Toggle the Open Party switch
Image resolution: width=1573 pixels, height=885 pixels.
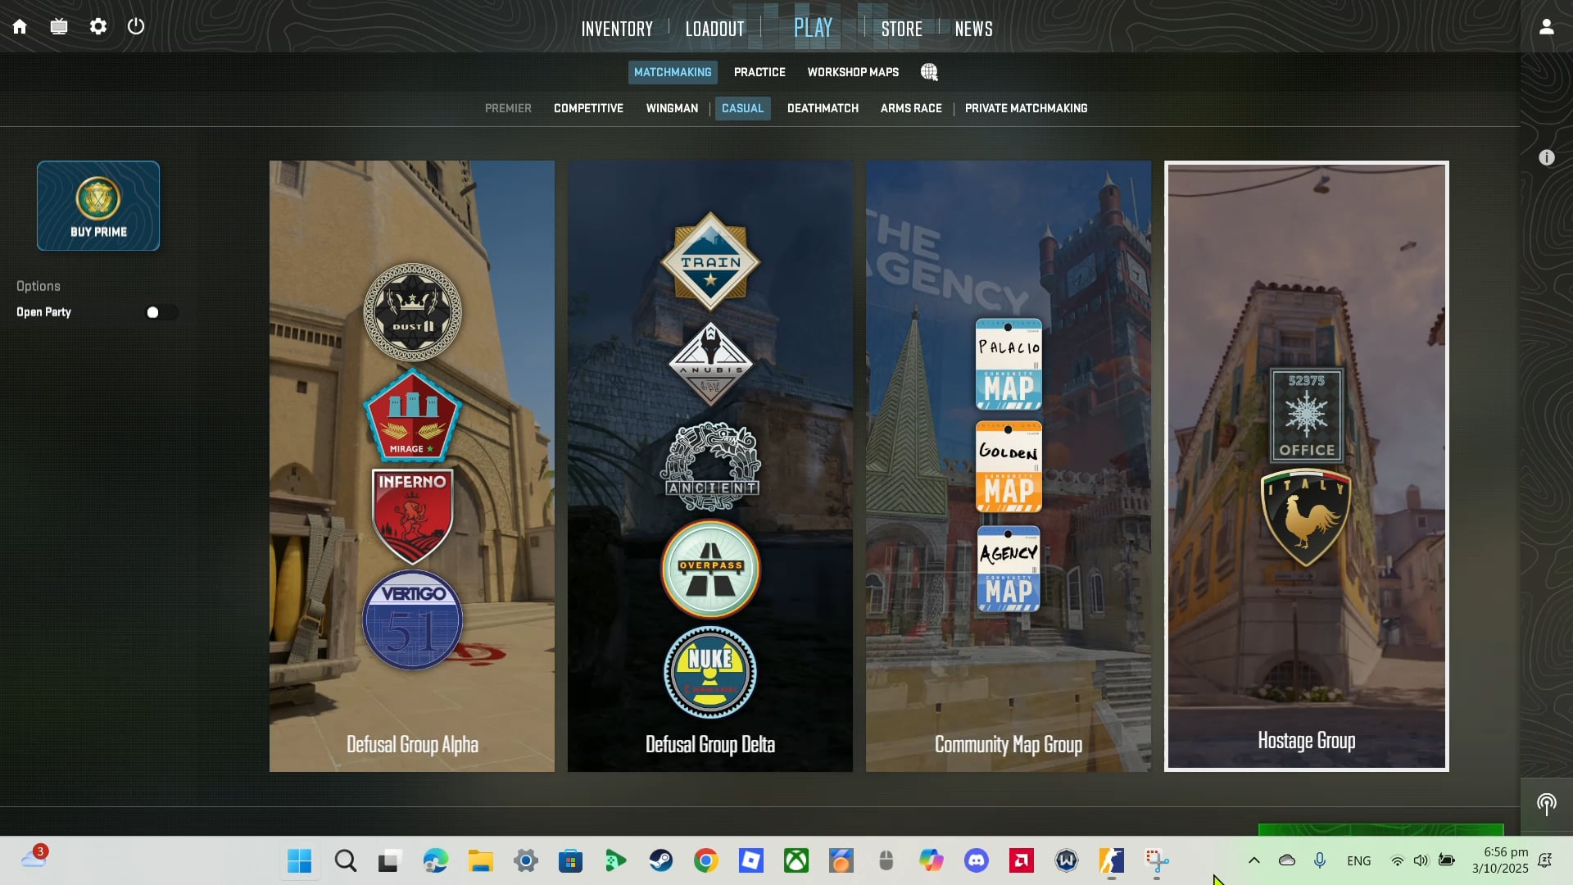(161, 312)
